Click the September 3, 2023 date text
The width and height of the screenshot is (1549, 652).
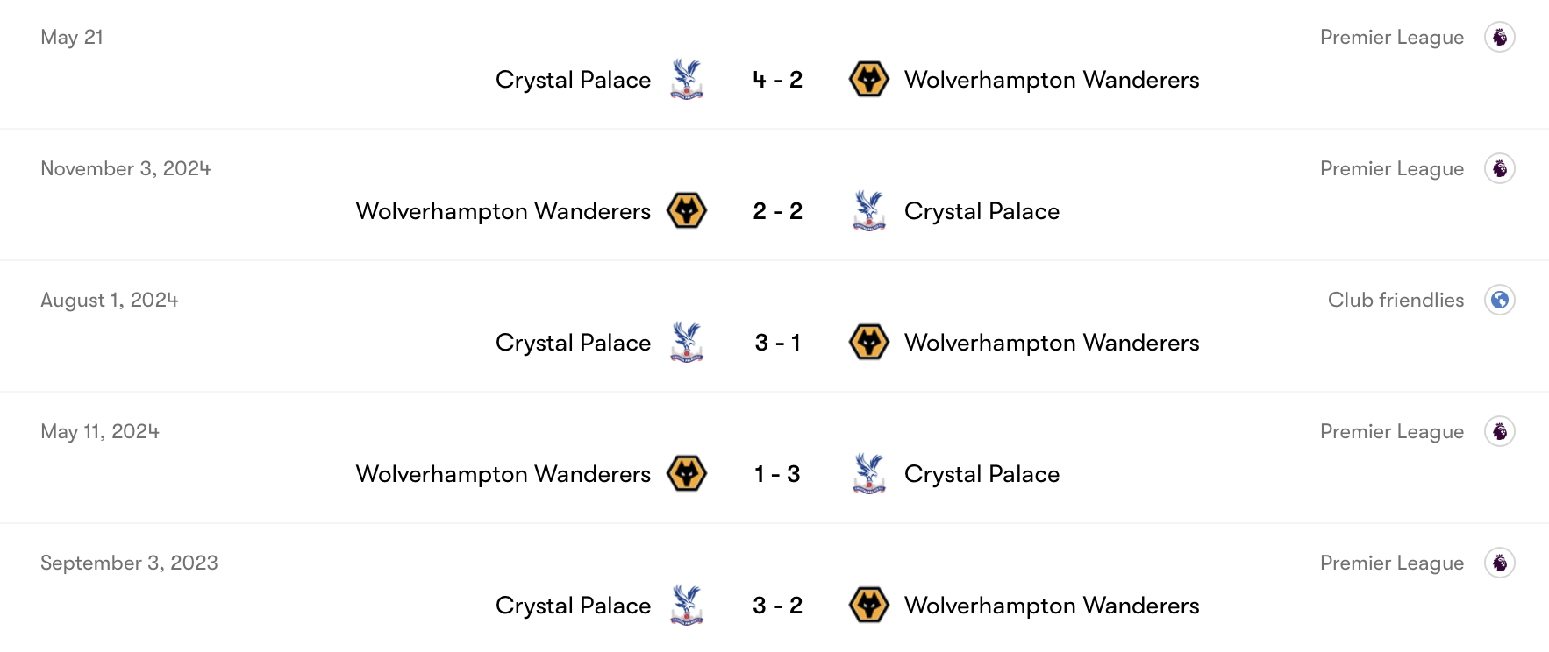point(130,563)
